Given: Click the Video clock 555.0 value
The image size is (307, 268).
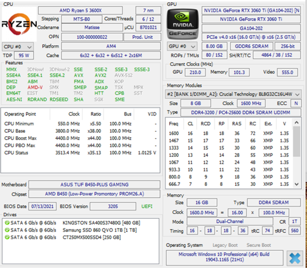Looking at the screenshot, I should [287, 73].
